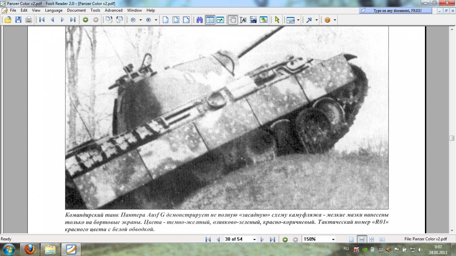Viewport: 456px width, 256px height.
Task: Zoom out with the minus button
Action: pos(133,20)
